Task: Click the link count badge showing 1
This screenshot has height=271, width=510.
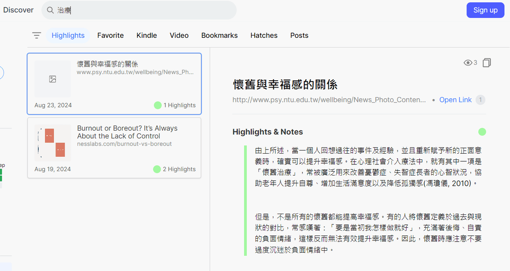Action: coord(481,100)
